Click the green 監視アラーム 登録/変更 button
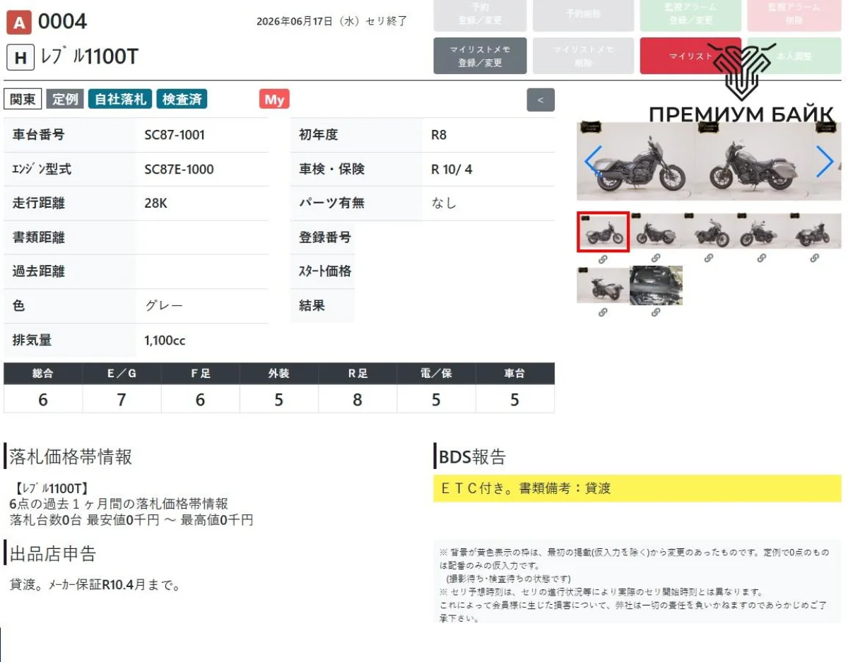 [690, 14]
